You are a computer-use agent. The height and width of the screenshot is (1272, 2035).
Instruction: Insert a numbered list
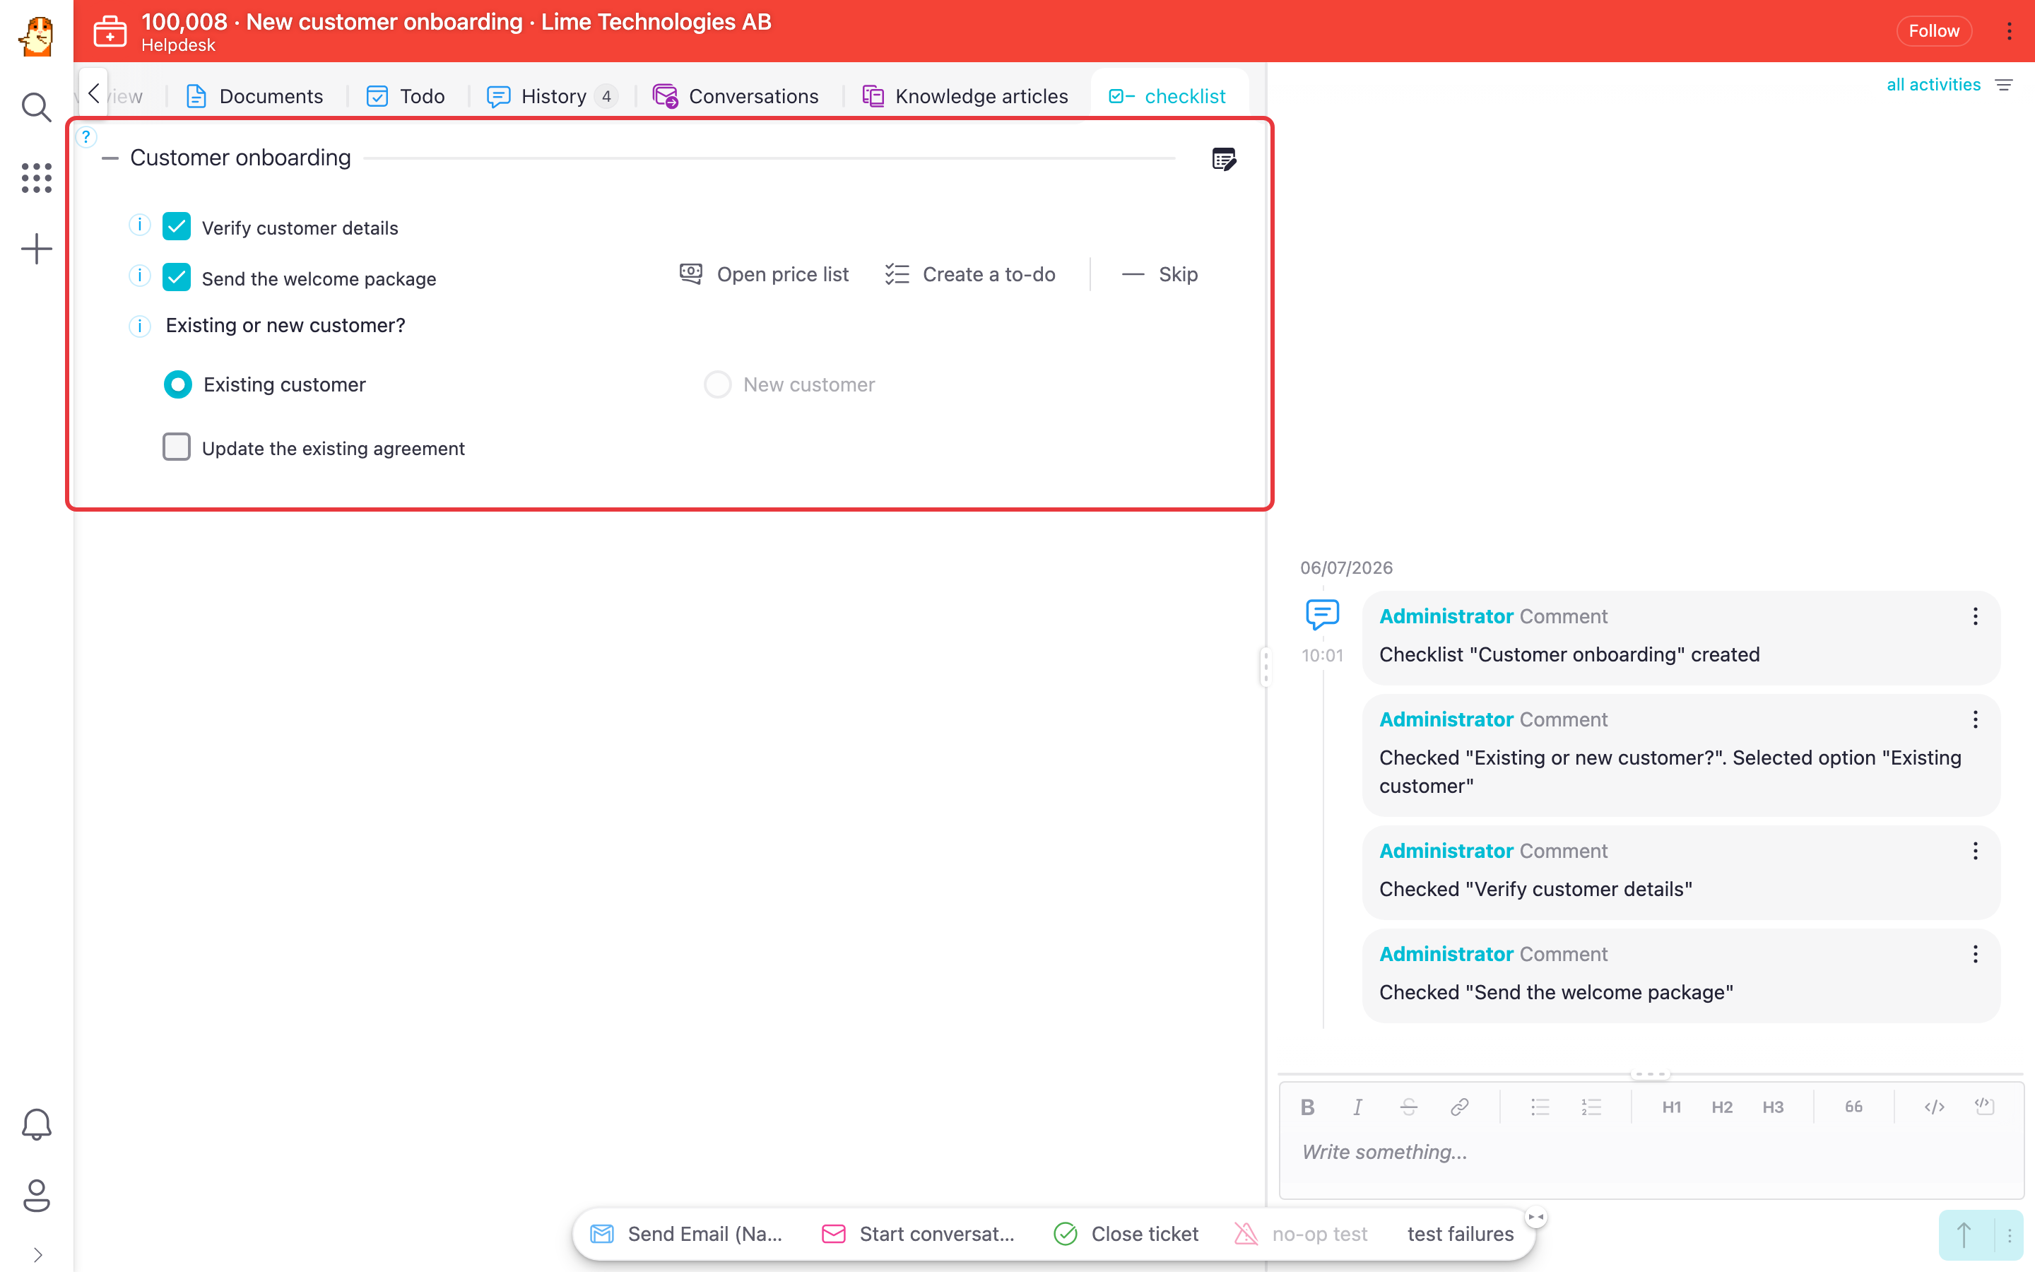(x=1591, y=1107)
